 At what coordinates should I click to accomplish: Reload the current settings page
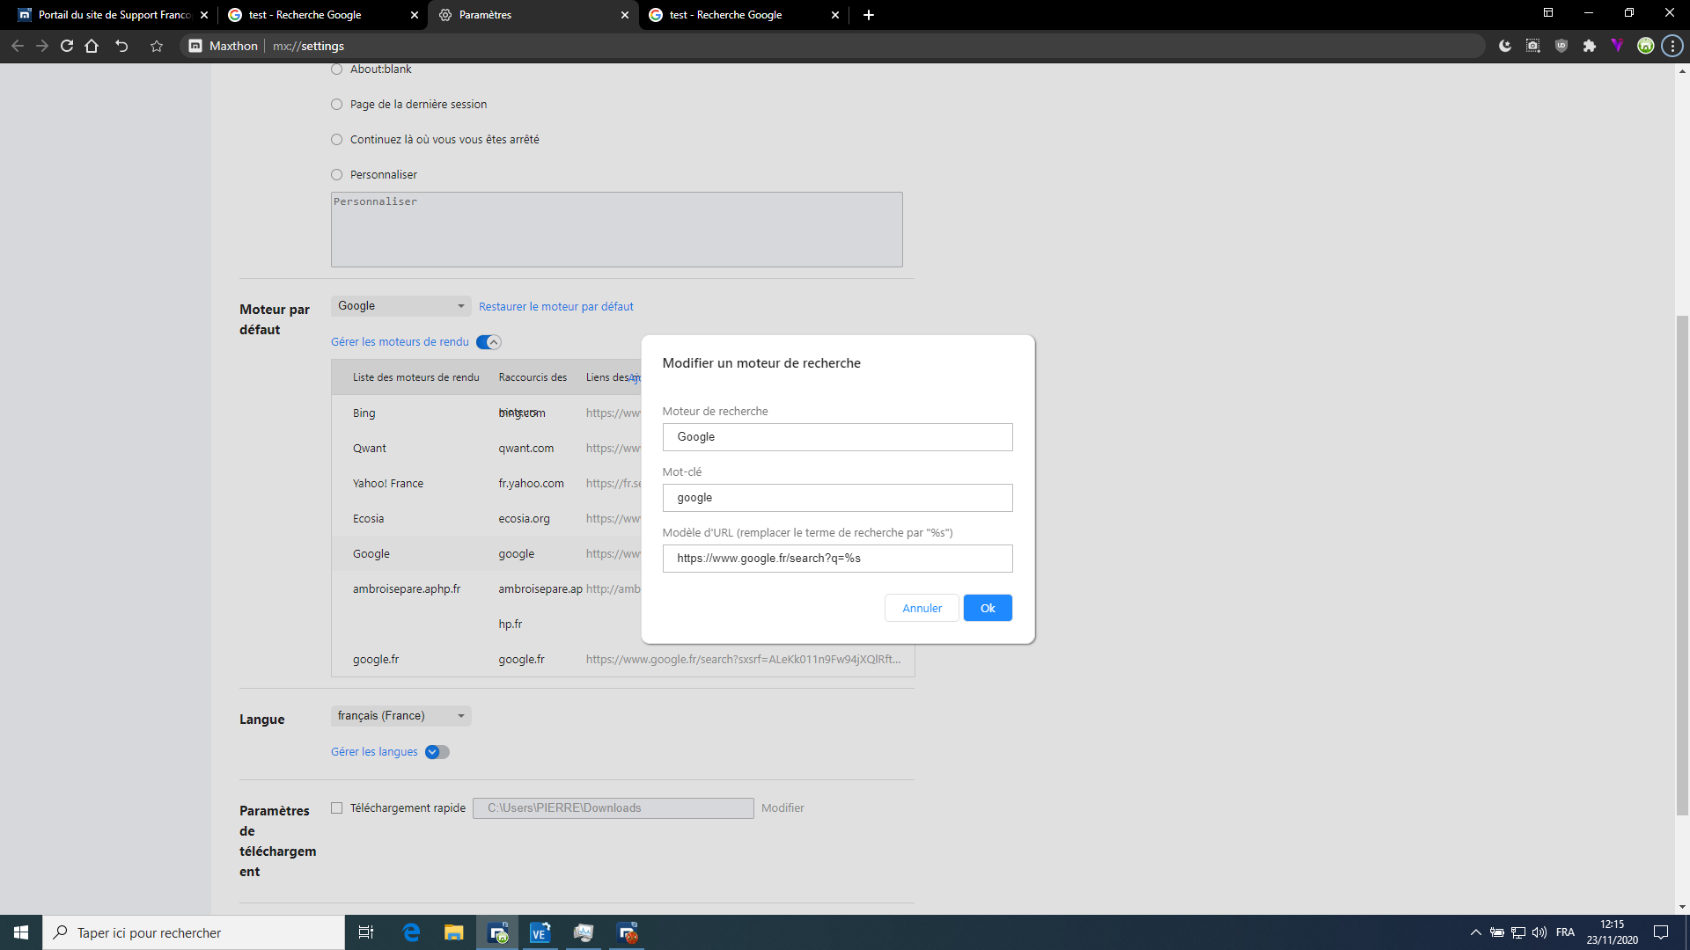point(67,46)
